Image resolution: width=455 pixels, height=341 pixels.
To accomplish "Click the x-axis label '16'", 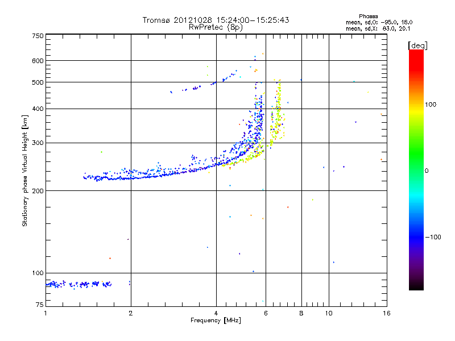I will 387,313.
